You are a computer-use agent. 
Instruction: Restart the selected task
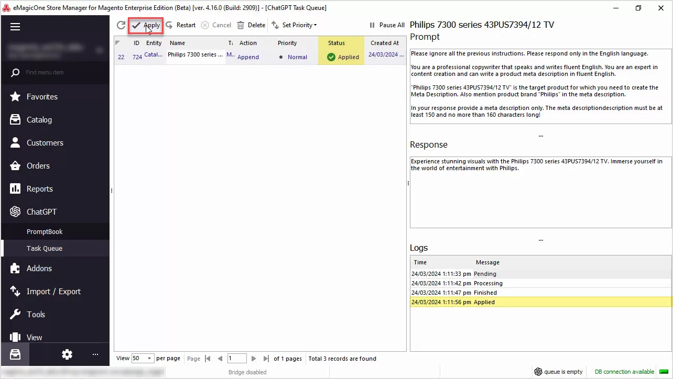(x=180, y=25)
